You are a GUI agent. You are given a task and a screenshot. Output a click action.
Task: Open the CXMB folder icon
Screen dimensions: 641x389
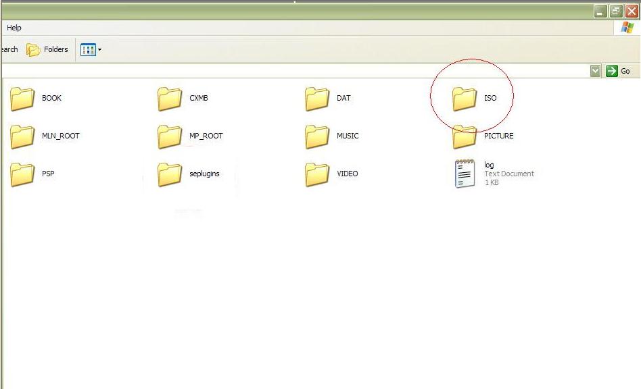(170, 99)
